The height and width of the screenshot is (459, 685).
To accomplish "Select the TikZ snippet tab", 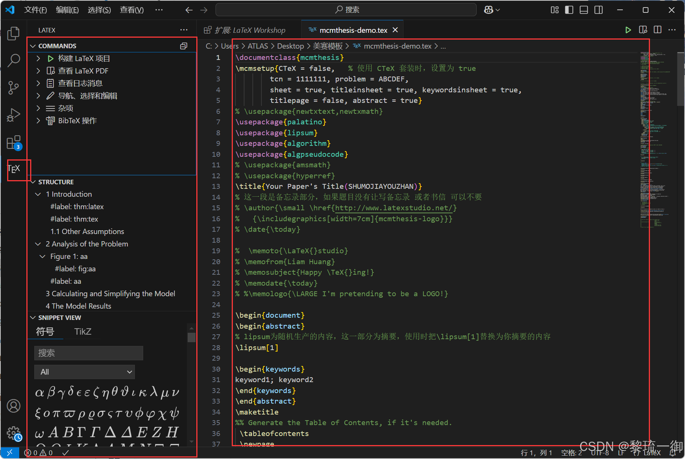I will coord(83,332).
